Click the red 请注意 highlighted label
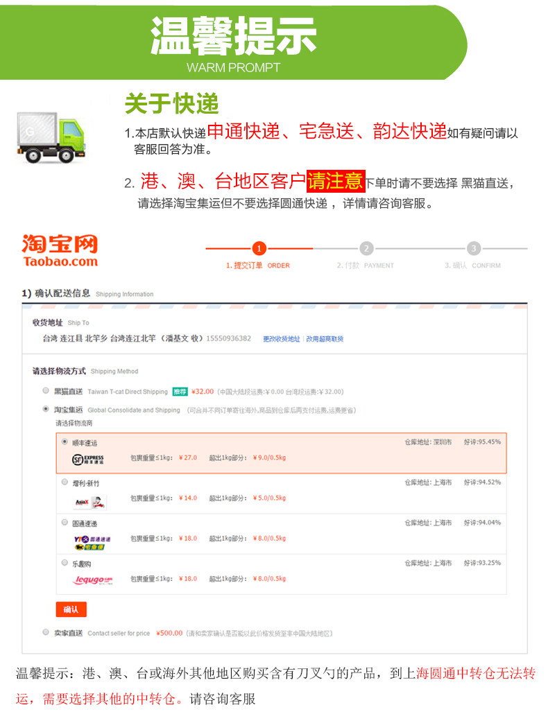Screen dimensions: 548x714 [x=336, y=181]
